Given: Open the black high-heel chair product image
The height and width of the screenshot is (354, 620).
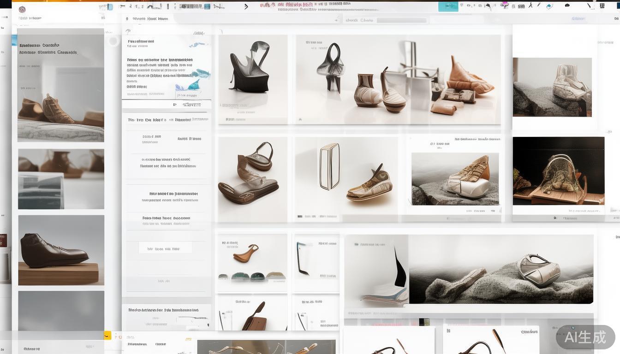Looking at the screenshot, I should (x=252, y=78).
